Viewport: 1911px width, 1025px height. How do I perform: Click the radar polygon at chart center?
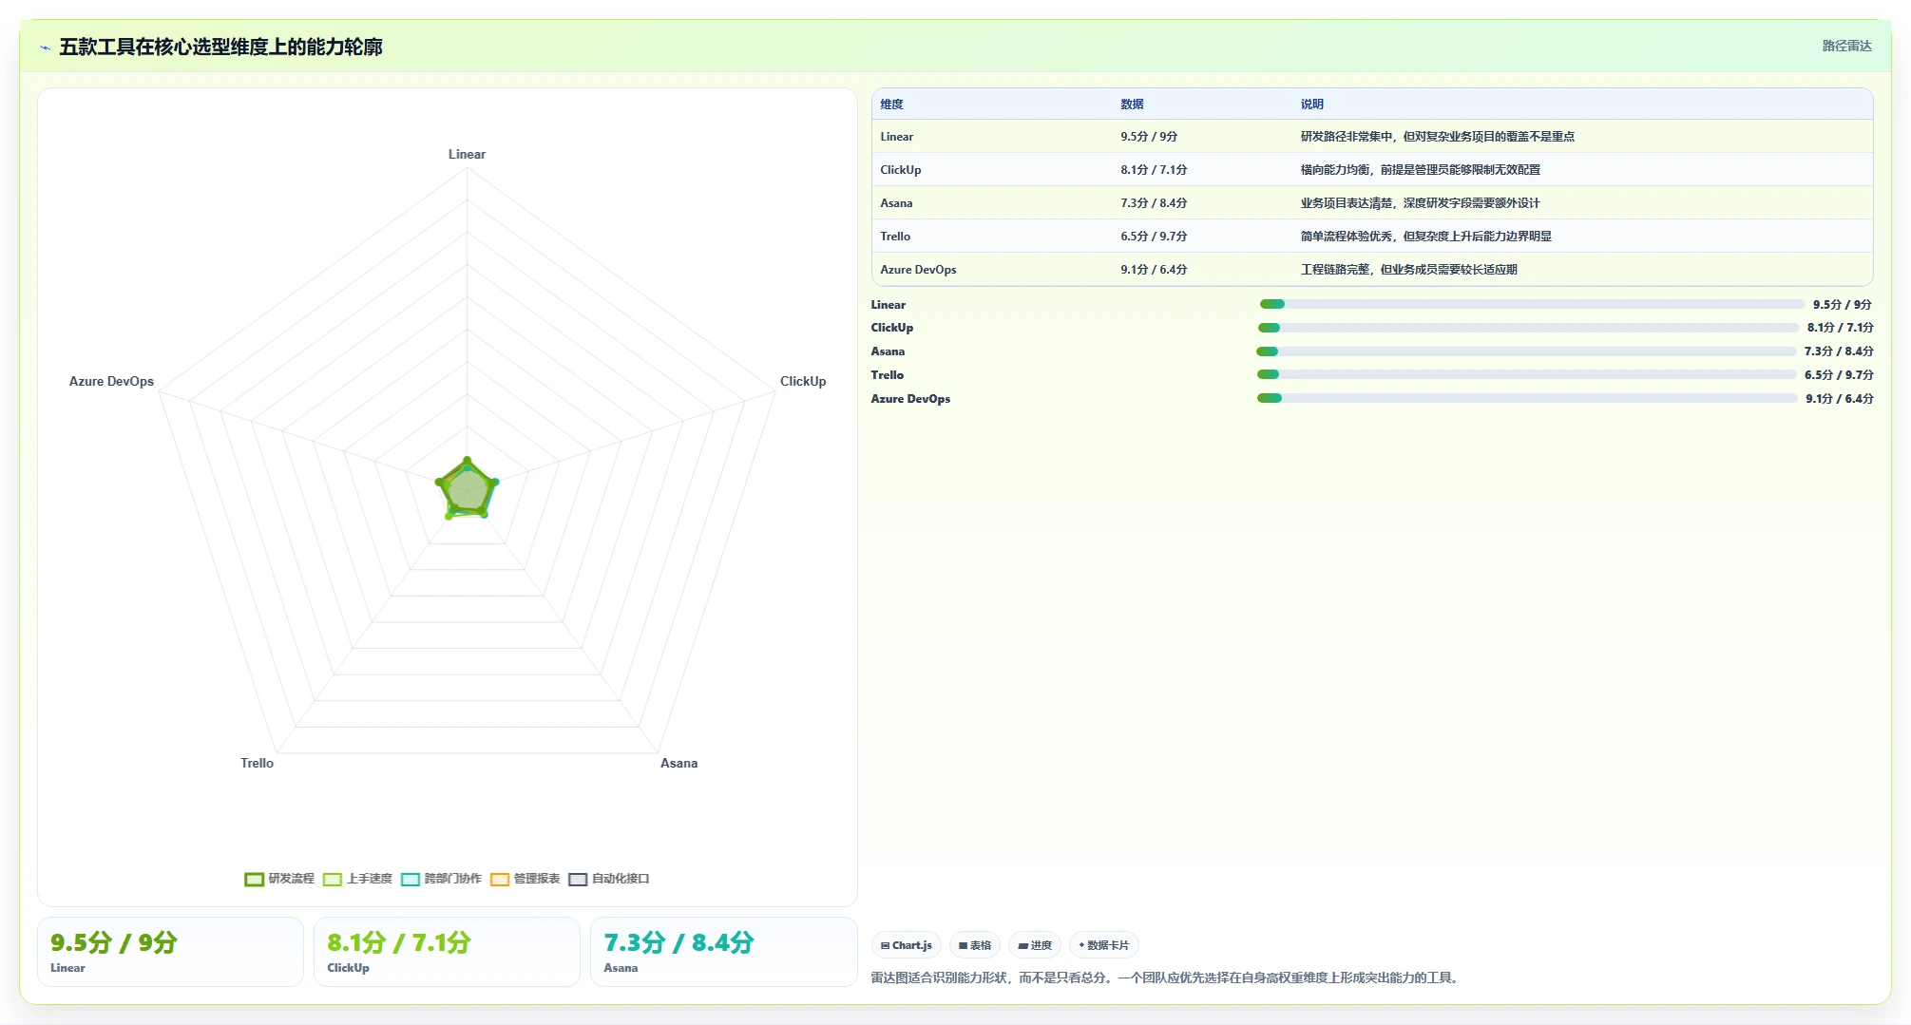coord(467,490)
